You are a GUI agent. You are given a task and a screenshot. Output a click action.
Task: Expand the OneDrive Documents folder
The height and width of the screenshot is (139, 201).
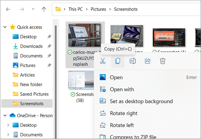[x=8, y=135]
